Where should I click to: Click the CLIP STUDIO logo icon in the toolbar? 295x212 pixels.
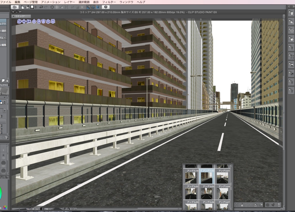(15, 6)
